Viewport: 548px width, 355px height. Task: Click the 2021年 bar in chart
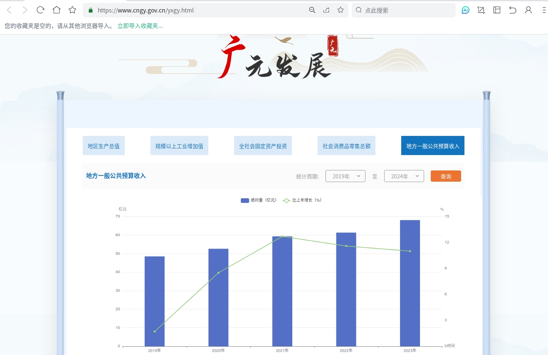[x=282, y=291]
